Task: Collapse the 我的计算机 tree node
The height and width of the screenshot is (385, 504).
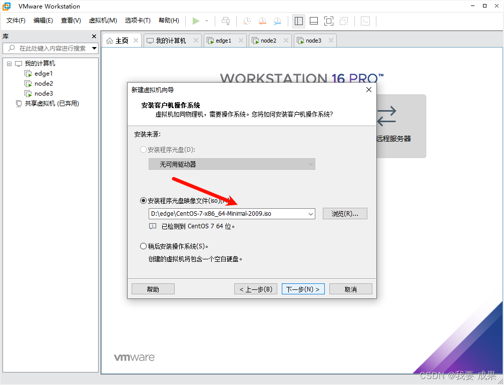Action: pyautogui.click(x=9, y=63)
